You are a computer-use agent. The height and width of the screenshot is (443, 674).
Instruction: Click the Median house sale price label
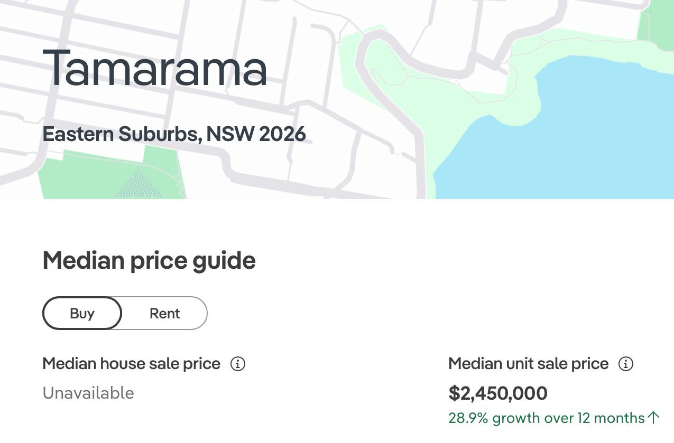tap(131, 364)
